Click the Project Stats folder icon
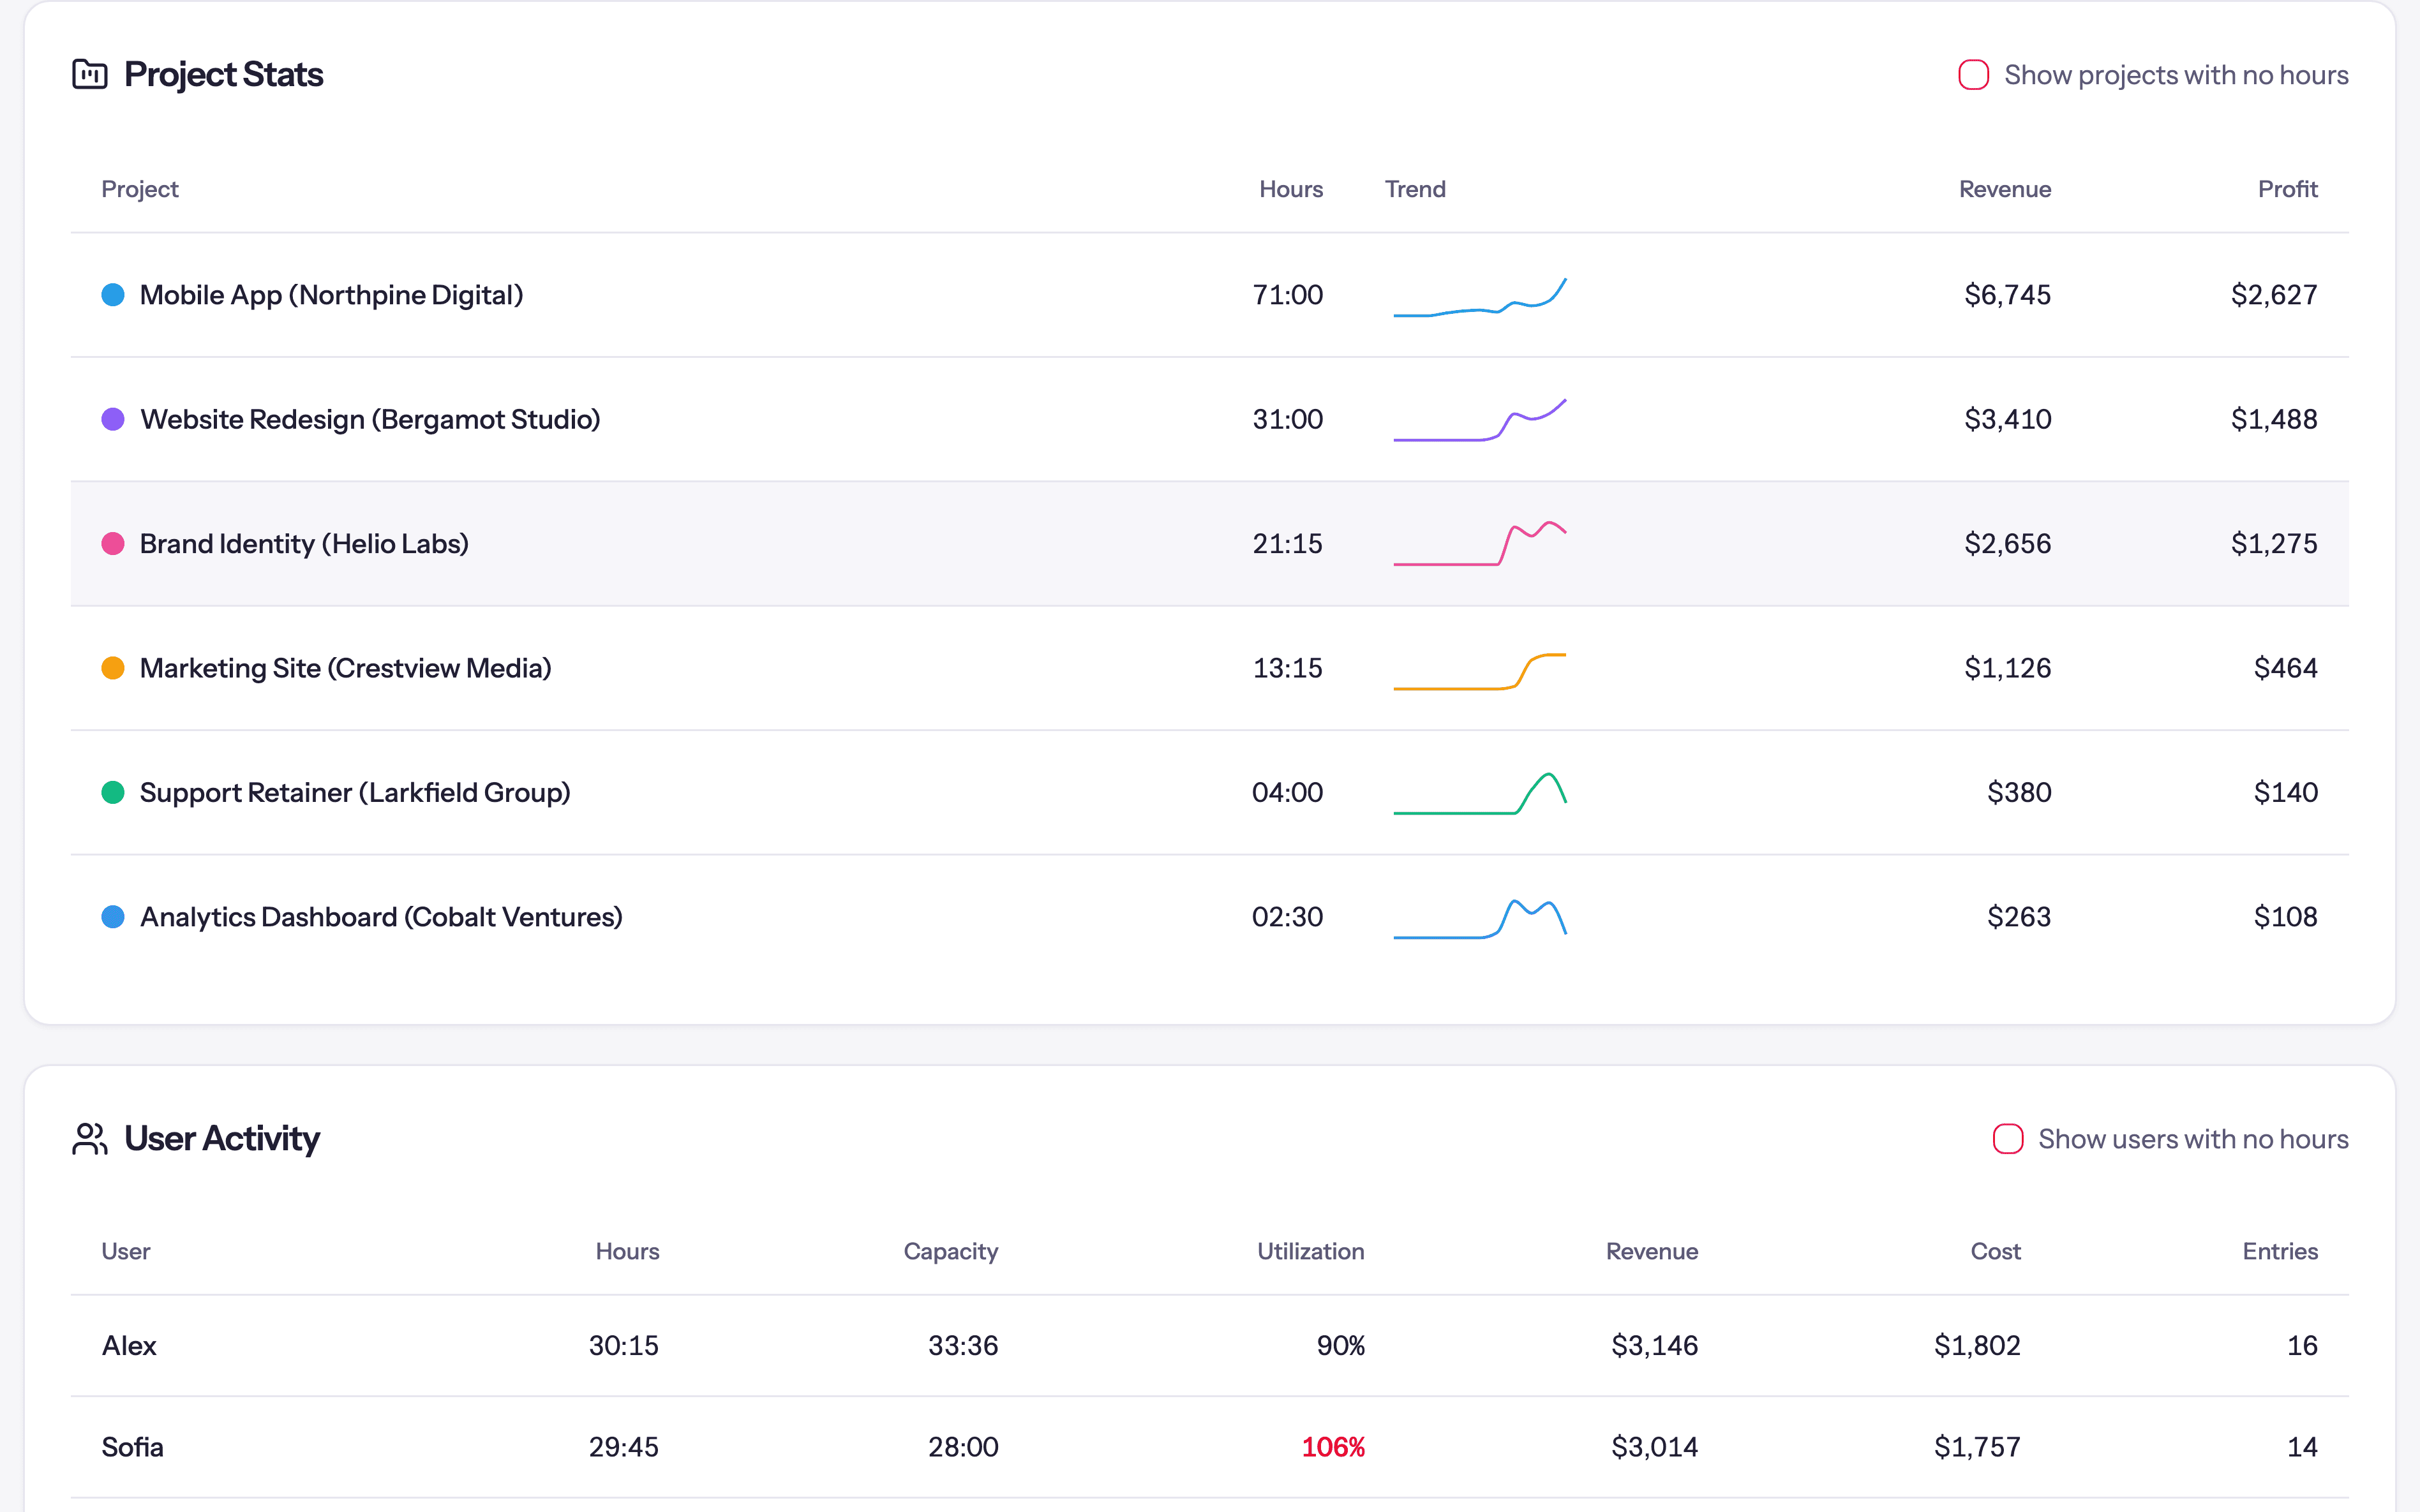2420x1512 pixels. (90, 74)
